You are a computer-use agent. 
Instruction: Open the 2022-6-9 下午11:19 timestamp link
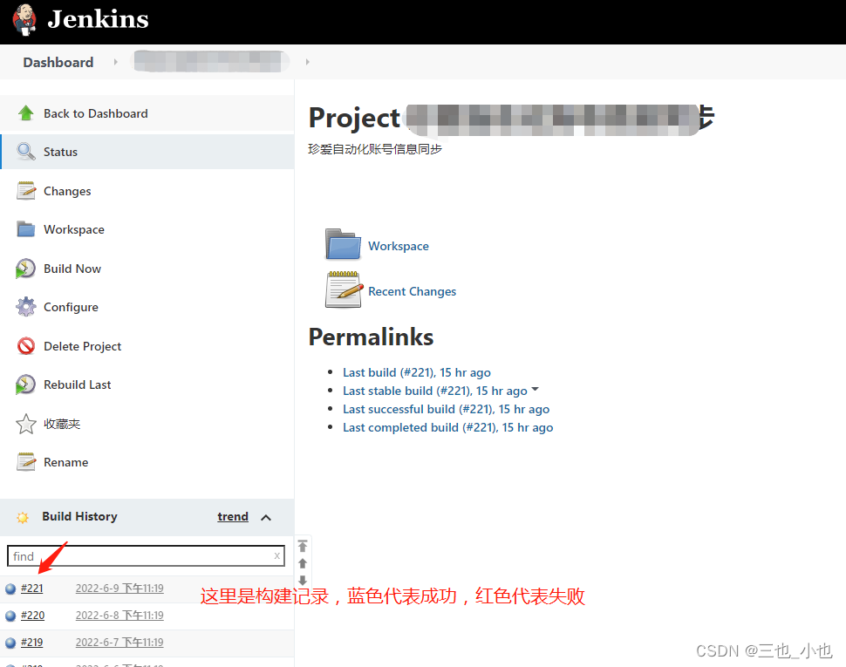click(119, 589)
